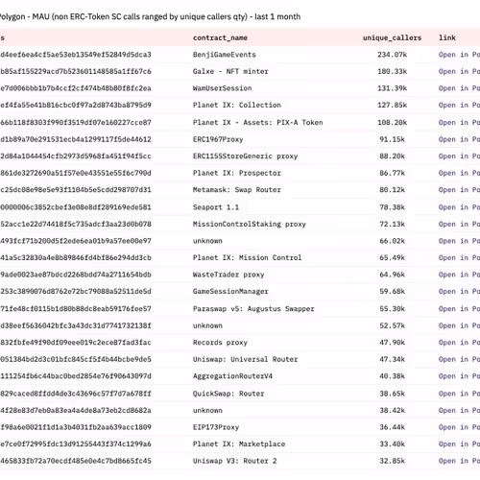The image size is (480, 480).
Task: Select the MissionControlStaking proxy cell
Action: (x=250, y=224)
